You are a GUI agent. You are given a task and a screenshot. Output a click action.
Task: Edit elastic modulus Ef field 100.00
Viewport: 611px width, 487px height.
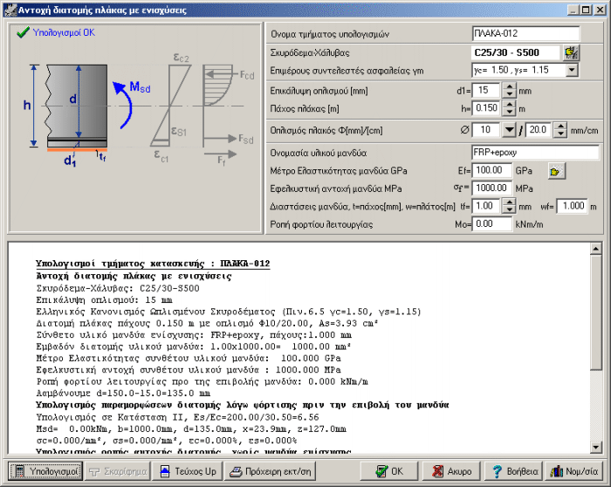pos(491,170)
